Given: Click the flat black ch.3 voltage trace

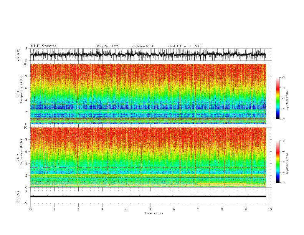Looking at the screenshot, I should click(148, 197).
